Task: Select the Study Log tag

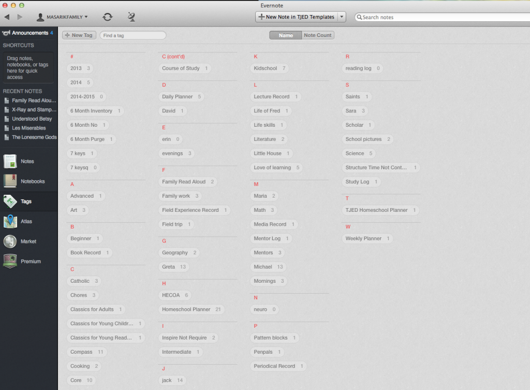Action: 361,182
